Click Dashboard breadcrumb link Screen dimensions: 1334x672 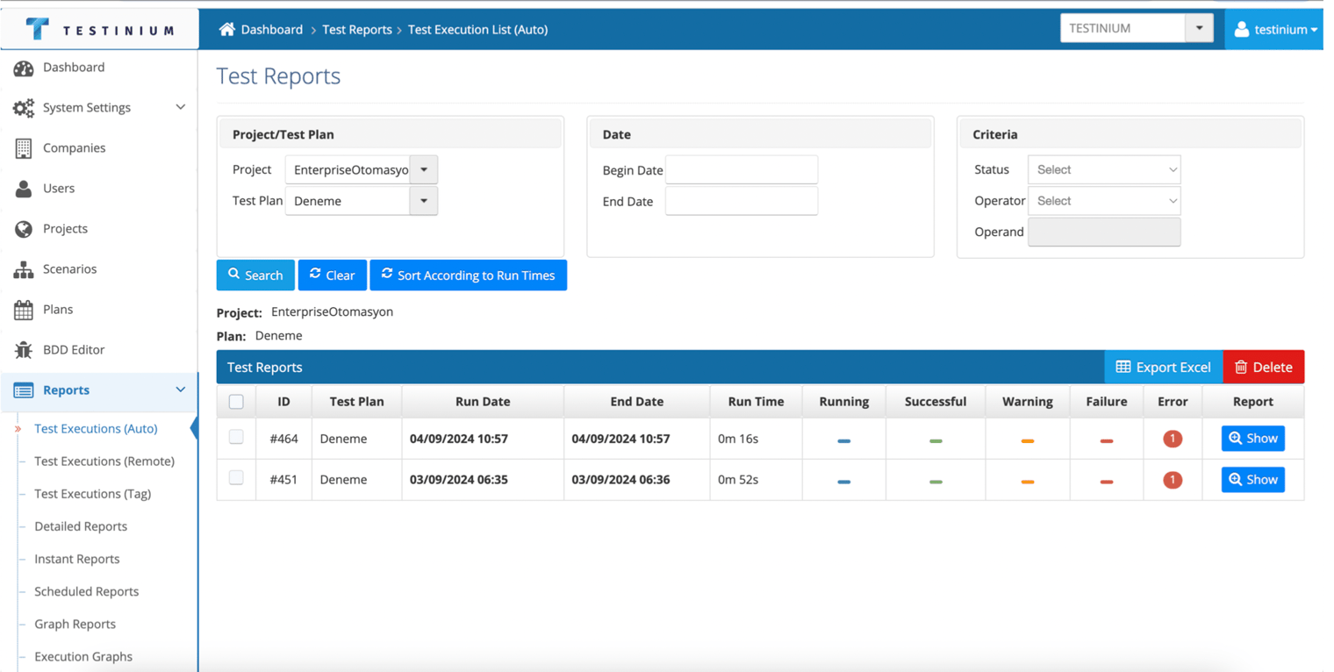tap(272, 30)
